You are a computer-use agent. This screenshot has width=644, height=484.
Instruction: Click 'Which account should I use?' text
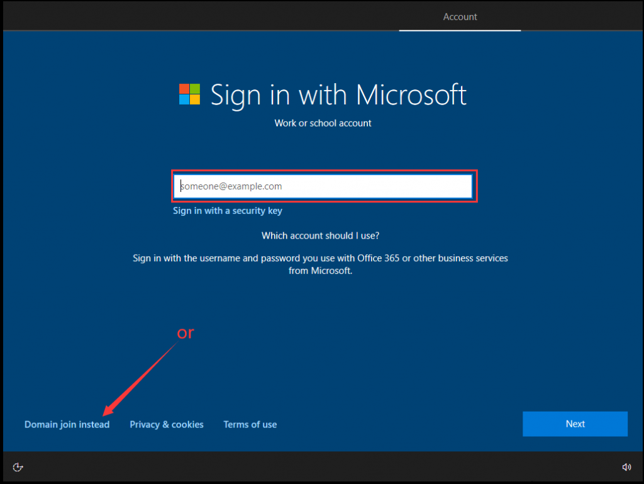coord(320,236)
